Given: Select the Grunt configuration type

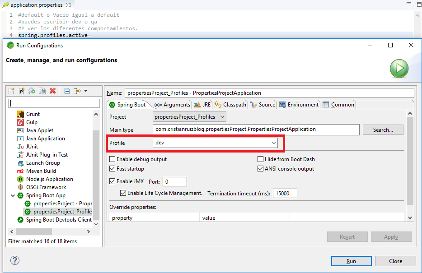Looking at the screenshot, I should click(x=28, y=114).
